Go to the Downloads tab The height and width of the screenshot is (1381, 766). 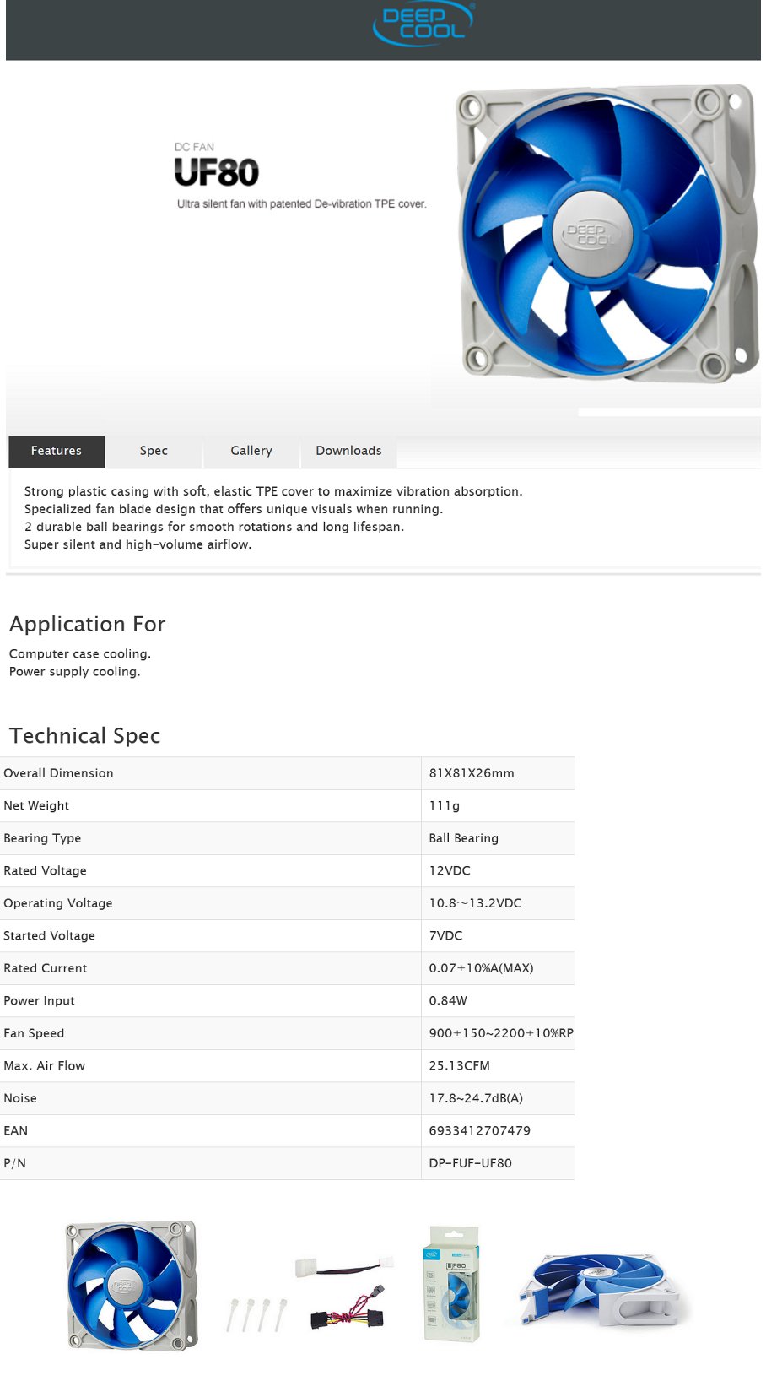point(348,451)
